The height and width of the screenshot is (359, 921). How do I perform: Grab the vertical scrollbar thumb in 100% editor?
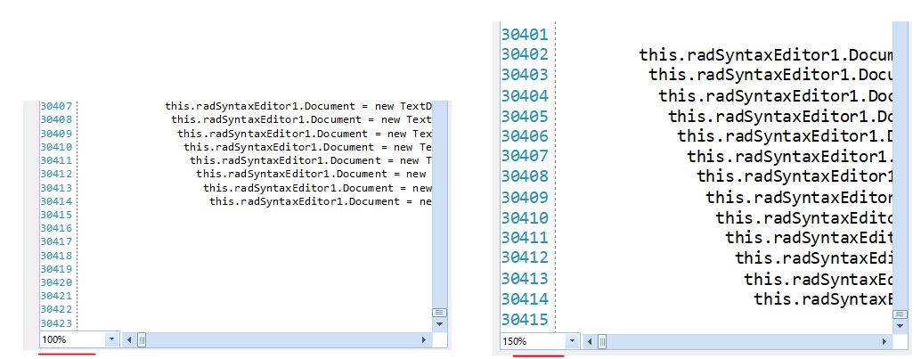tap(440, 313)
